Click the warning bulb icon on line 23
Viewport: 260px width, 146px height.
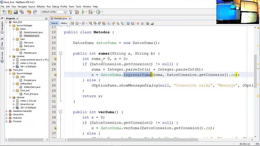(55, 58)
